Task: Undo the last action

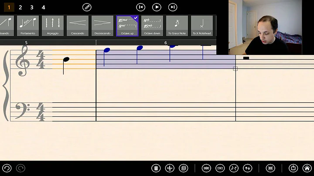Action: click(7, 168)
